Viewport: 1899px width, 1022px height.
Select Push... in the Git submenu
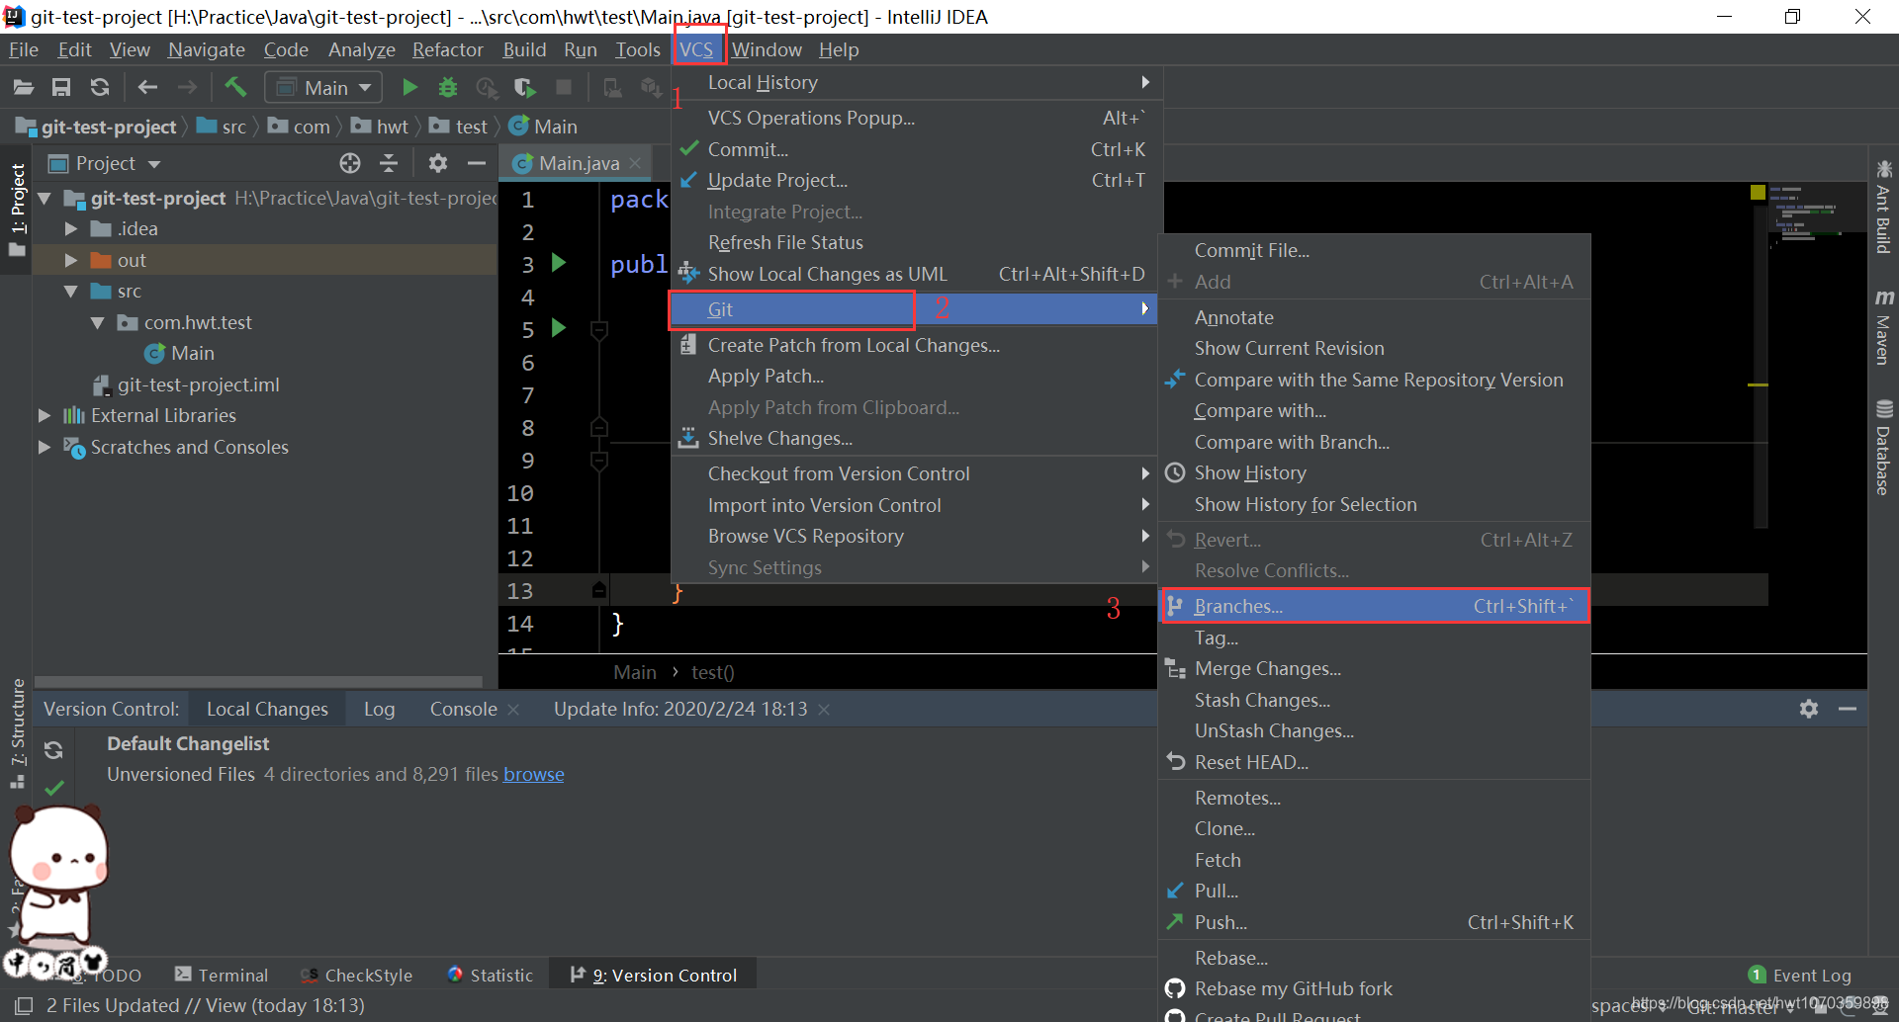[x=1375, y=922]
